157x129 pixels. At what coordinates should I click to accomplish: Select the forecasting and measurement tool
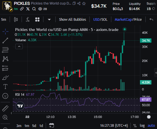(5, 68)
